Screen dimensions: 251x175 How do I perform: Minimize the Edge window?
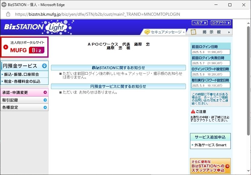coord(216,5)
